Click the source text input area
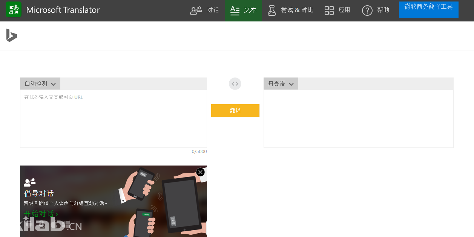The width and height of the screenshot is (474, 237). click(114, 118)
